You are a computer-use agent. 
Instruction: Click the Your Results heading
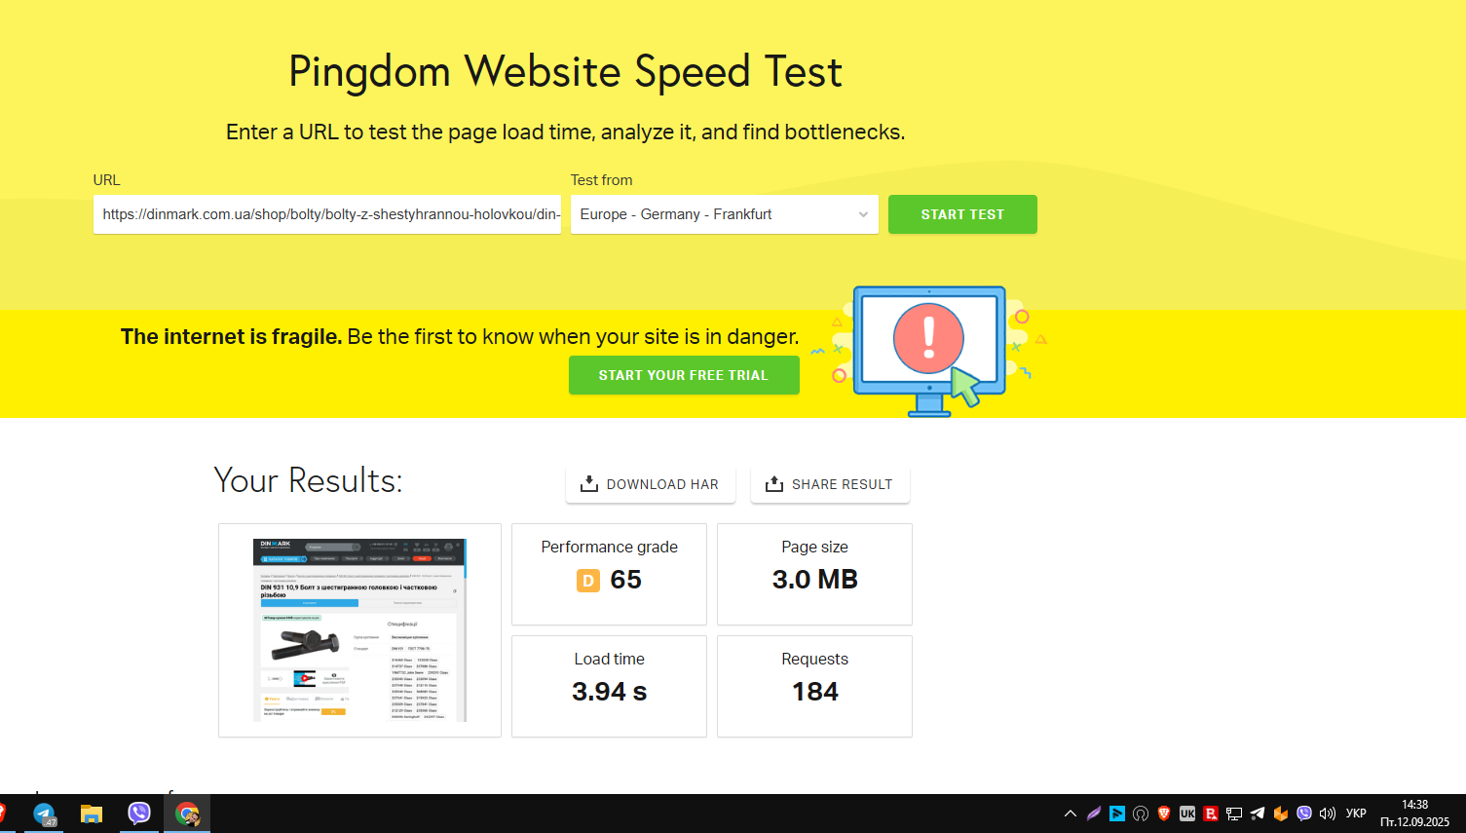pyautogui.click(x=308, y=480)
